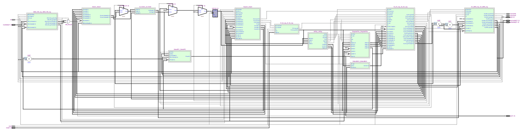
Task: Select the NZCV[3..0] register symbol
Action: click(x=215, y=13)
